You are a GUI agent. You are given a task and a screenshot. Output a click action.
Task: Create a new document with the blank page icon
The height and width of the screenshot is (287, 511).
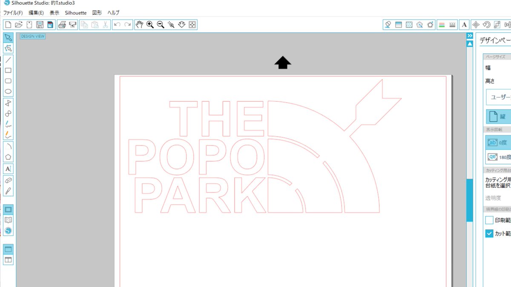[8, 25]
